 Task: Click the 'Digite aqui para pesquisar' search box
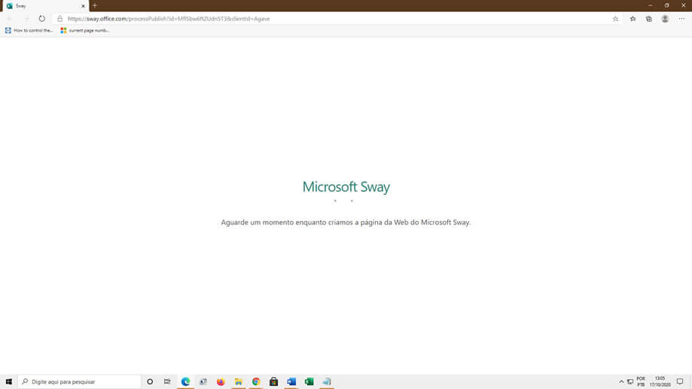pyautogui.click(x=79, y=381)
